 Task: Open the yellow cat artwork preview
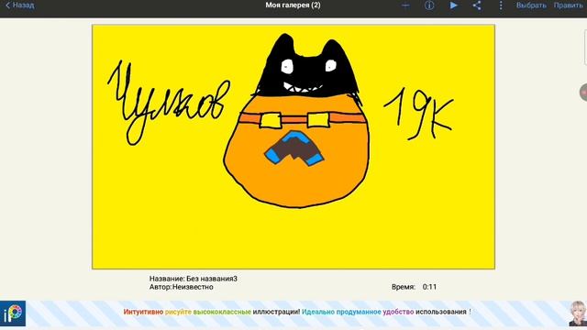click(x=293, y=147)
